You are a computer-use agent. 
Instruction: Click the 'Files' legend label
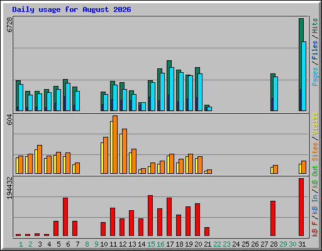pos(315,50)
